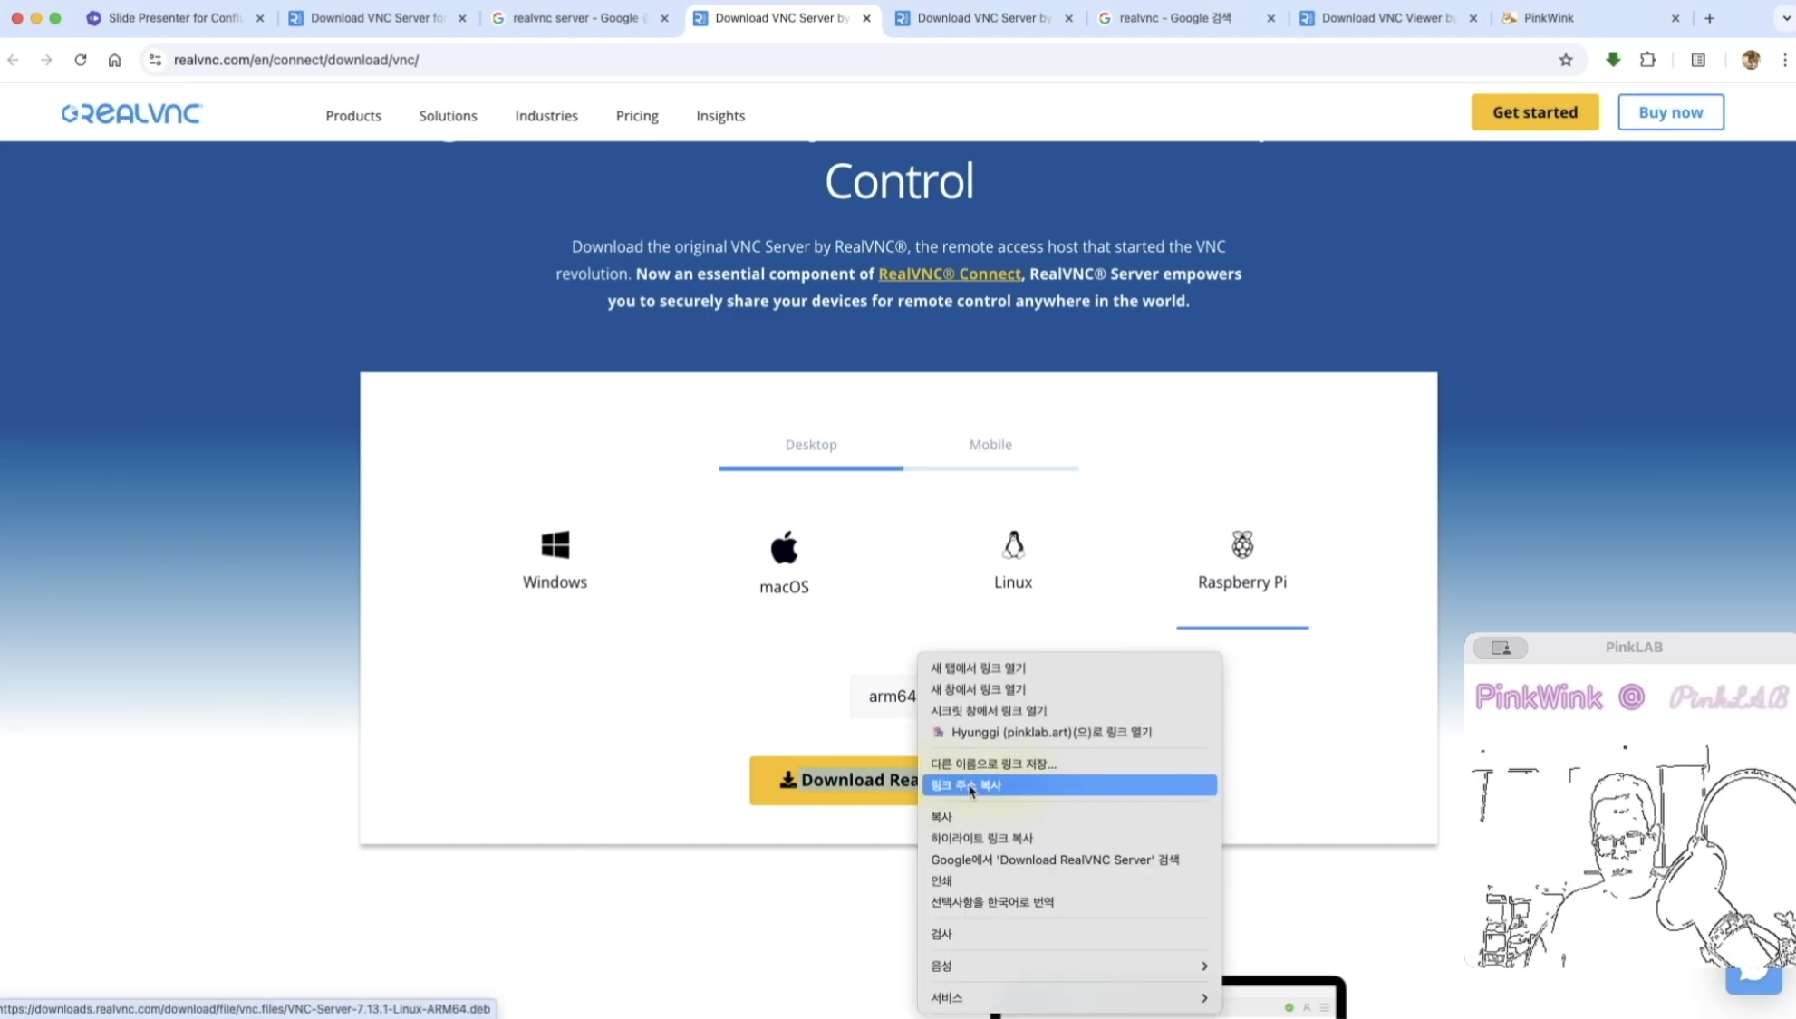Open the Pricing navigation menu
This screenshot has height=1019, width=1796.
[x=637, y=116]
